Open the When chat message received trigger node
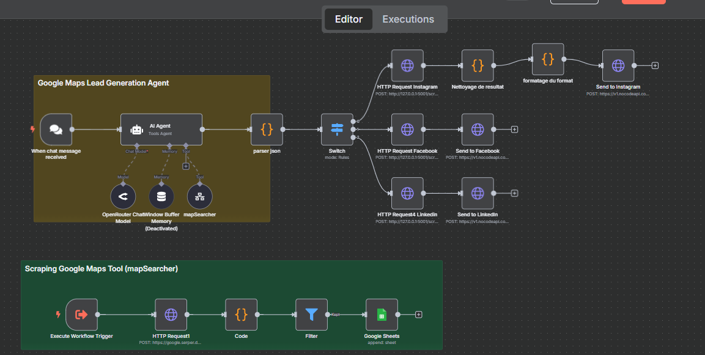 click(x=56, y=130)
